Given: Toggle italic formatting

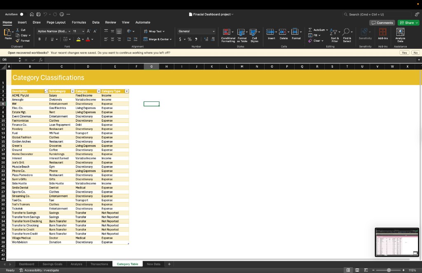Looking at the screenshot, I should point(46,39).
